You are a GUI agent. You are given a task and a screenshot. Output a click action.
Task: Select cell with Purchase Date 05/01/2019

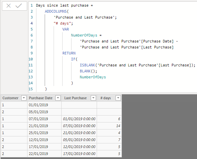click(x=44, y=112)
